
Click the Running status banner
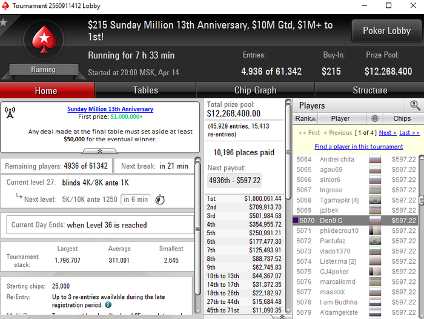tap(43, 70)
